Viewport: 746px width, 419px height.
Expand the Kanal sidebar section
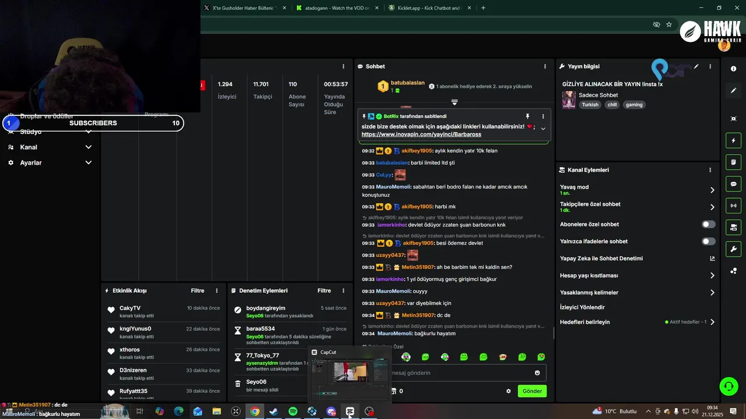(x=89, y=147)
